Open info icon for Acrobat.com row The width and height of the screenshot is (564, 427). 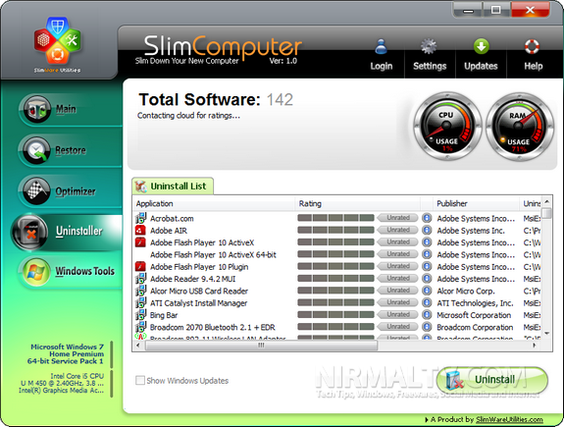pos(427,218)
